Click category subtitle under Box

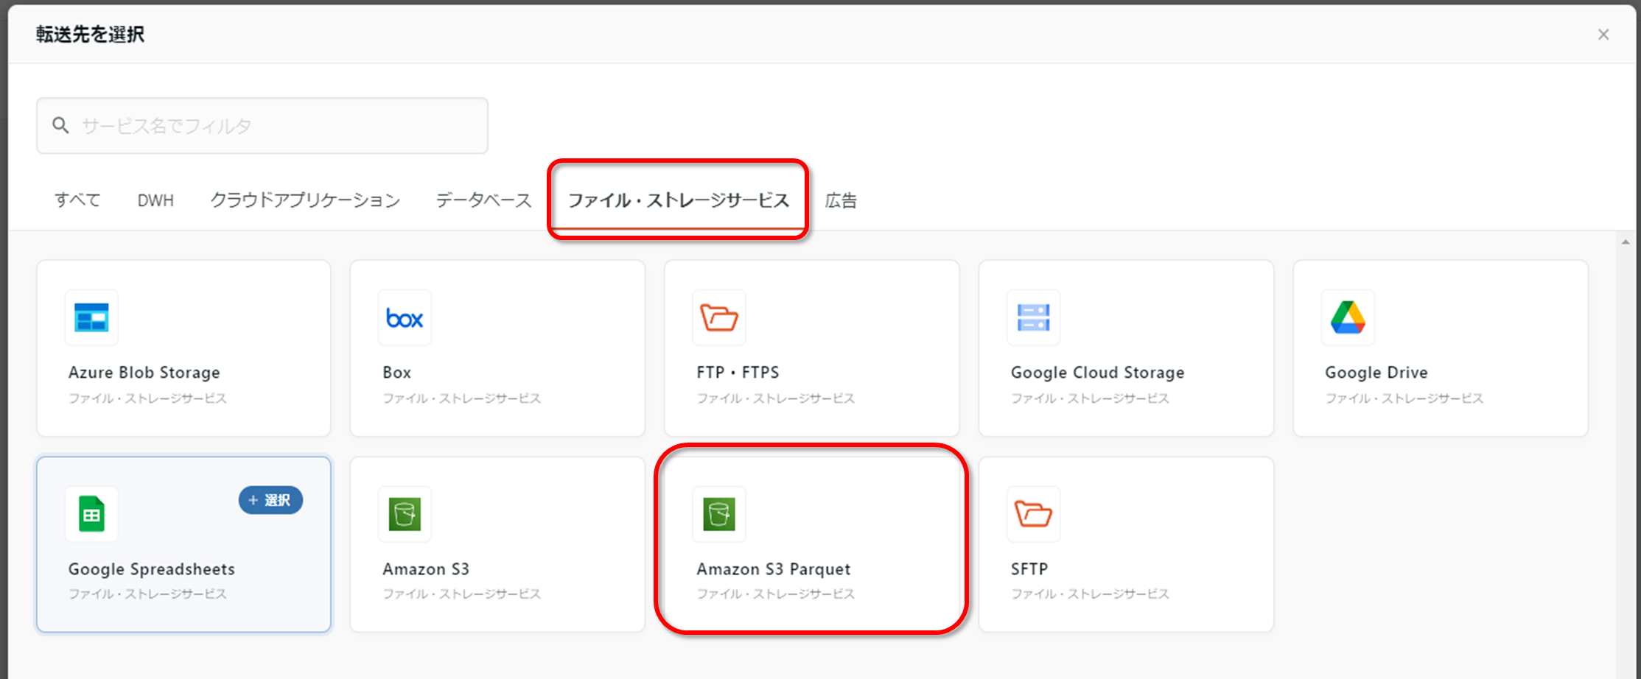pos(462,398)
